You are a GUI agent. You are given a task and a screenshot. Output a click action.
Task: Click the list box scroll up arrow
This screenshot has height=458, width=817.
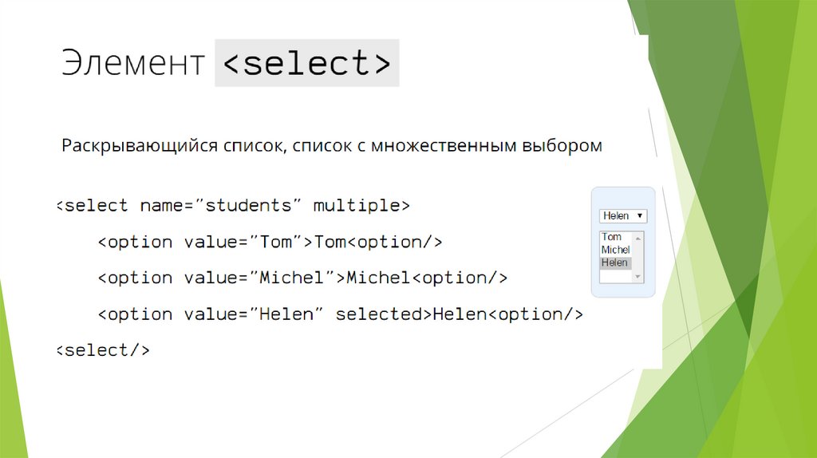coord(637,238)
